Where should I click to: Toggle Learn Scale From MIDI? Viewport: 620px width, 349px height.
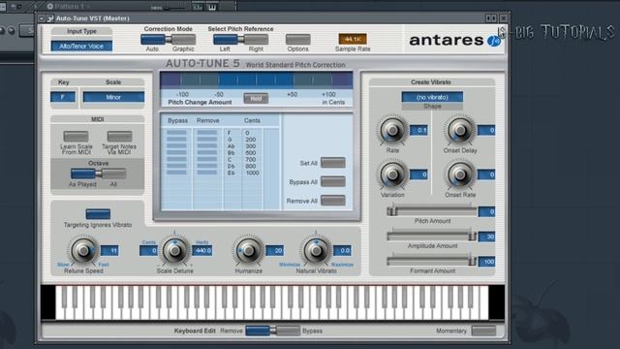[x=76, y=136]
